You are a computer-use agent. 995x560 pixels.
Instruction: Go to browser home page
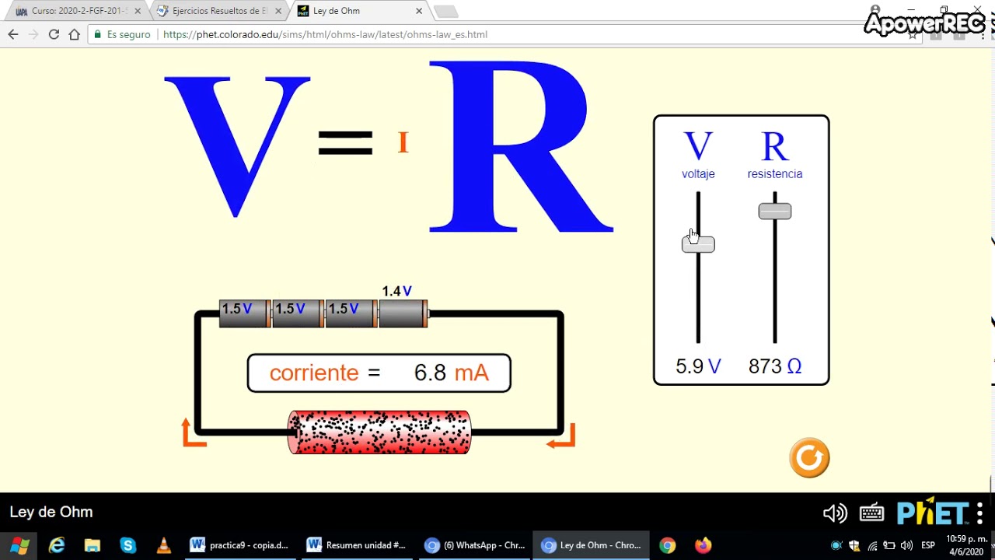point(75,34)
